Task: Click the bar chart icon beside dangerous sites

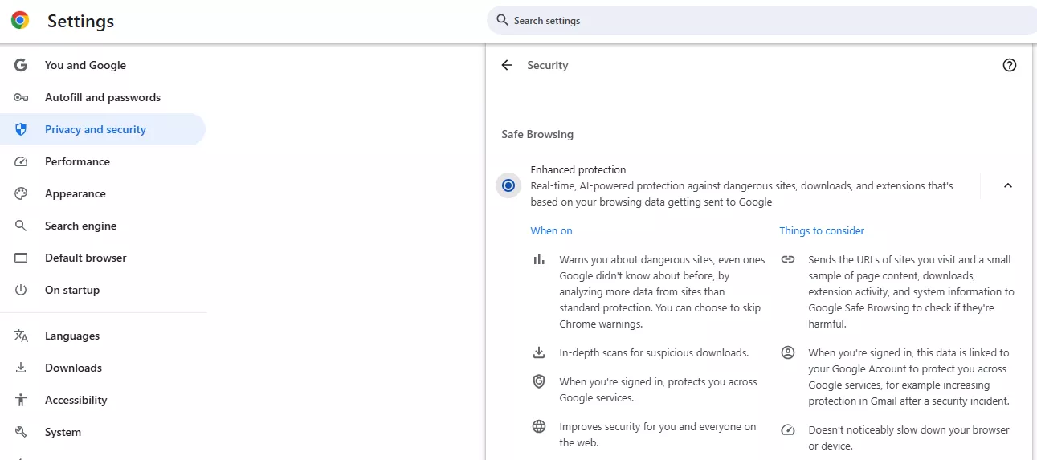Action: [539, 259]
